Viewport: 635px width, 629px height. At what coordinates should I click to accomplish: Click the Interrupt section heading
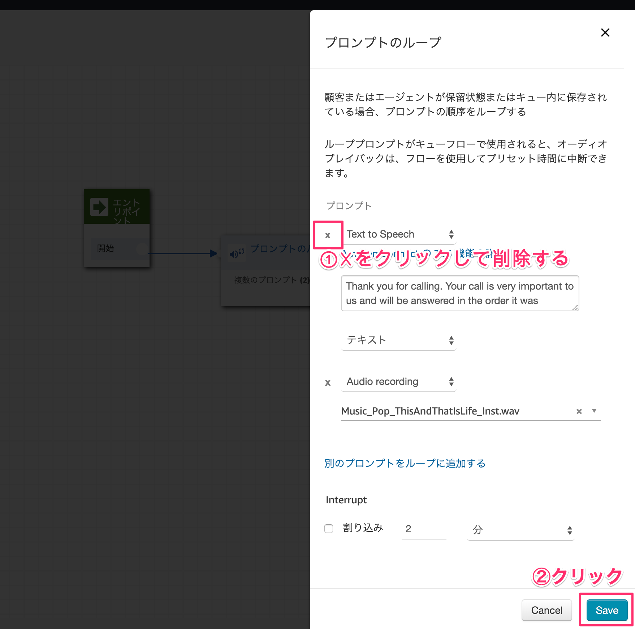coord(346,500)
